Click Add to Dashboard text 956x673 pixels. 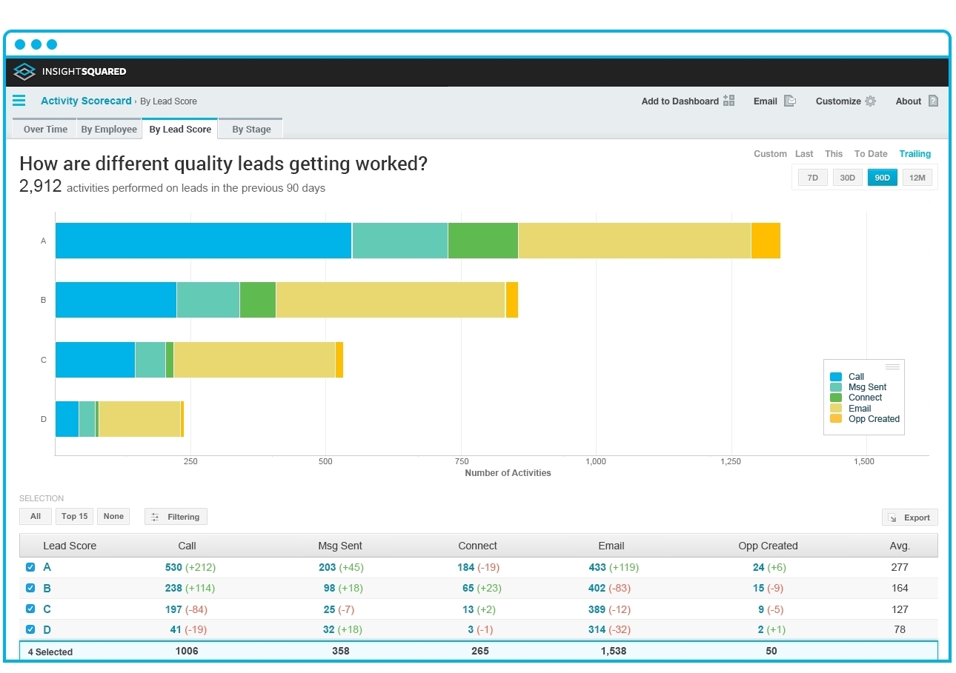[680, 101]
